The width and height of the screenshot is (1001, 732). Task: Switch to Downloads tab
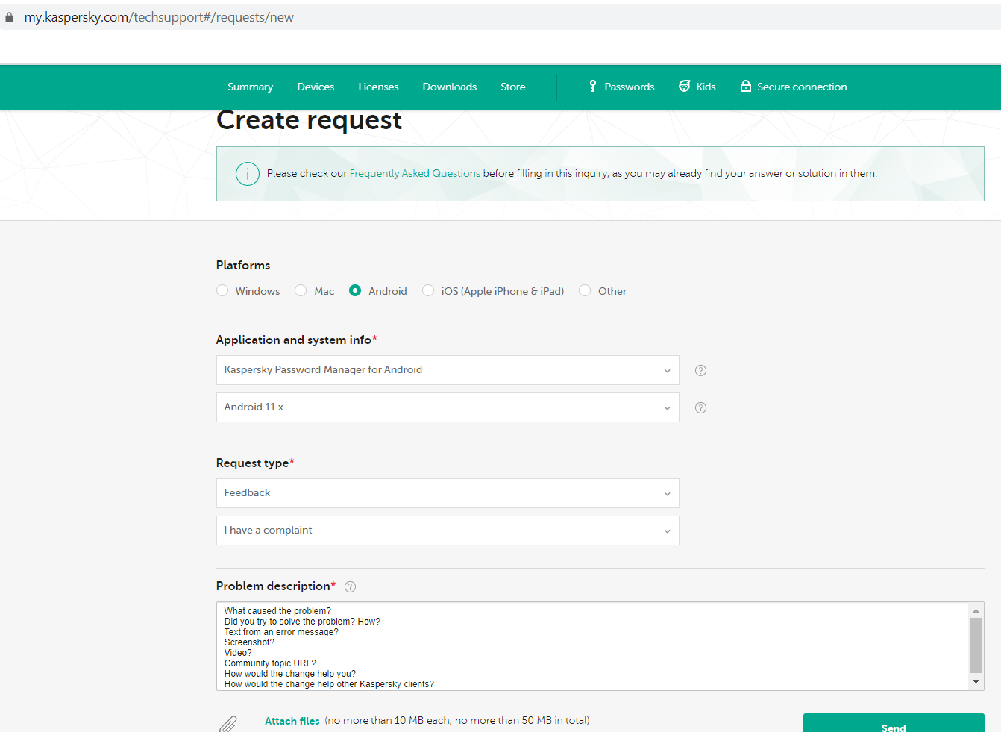pyautogui.click(x=449, y=87)
